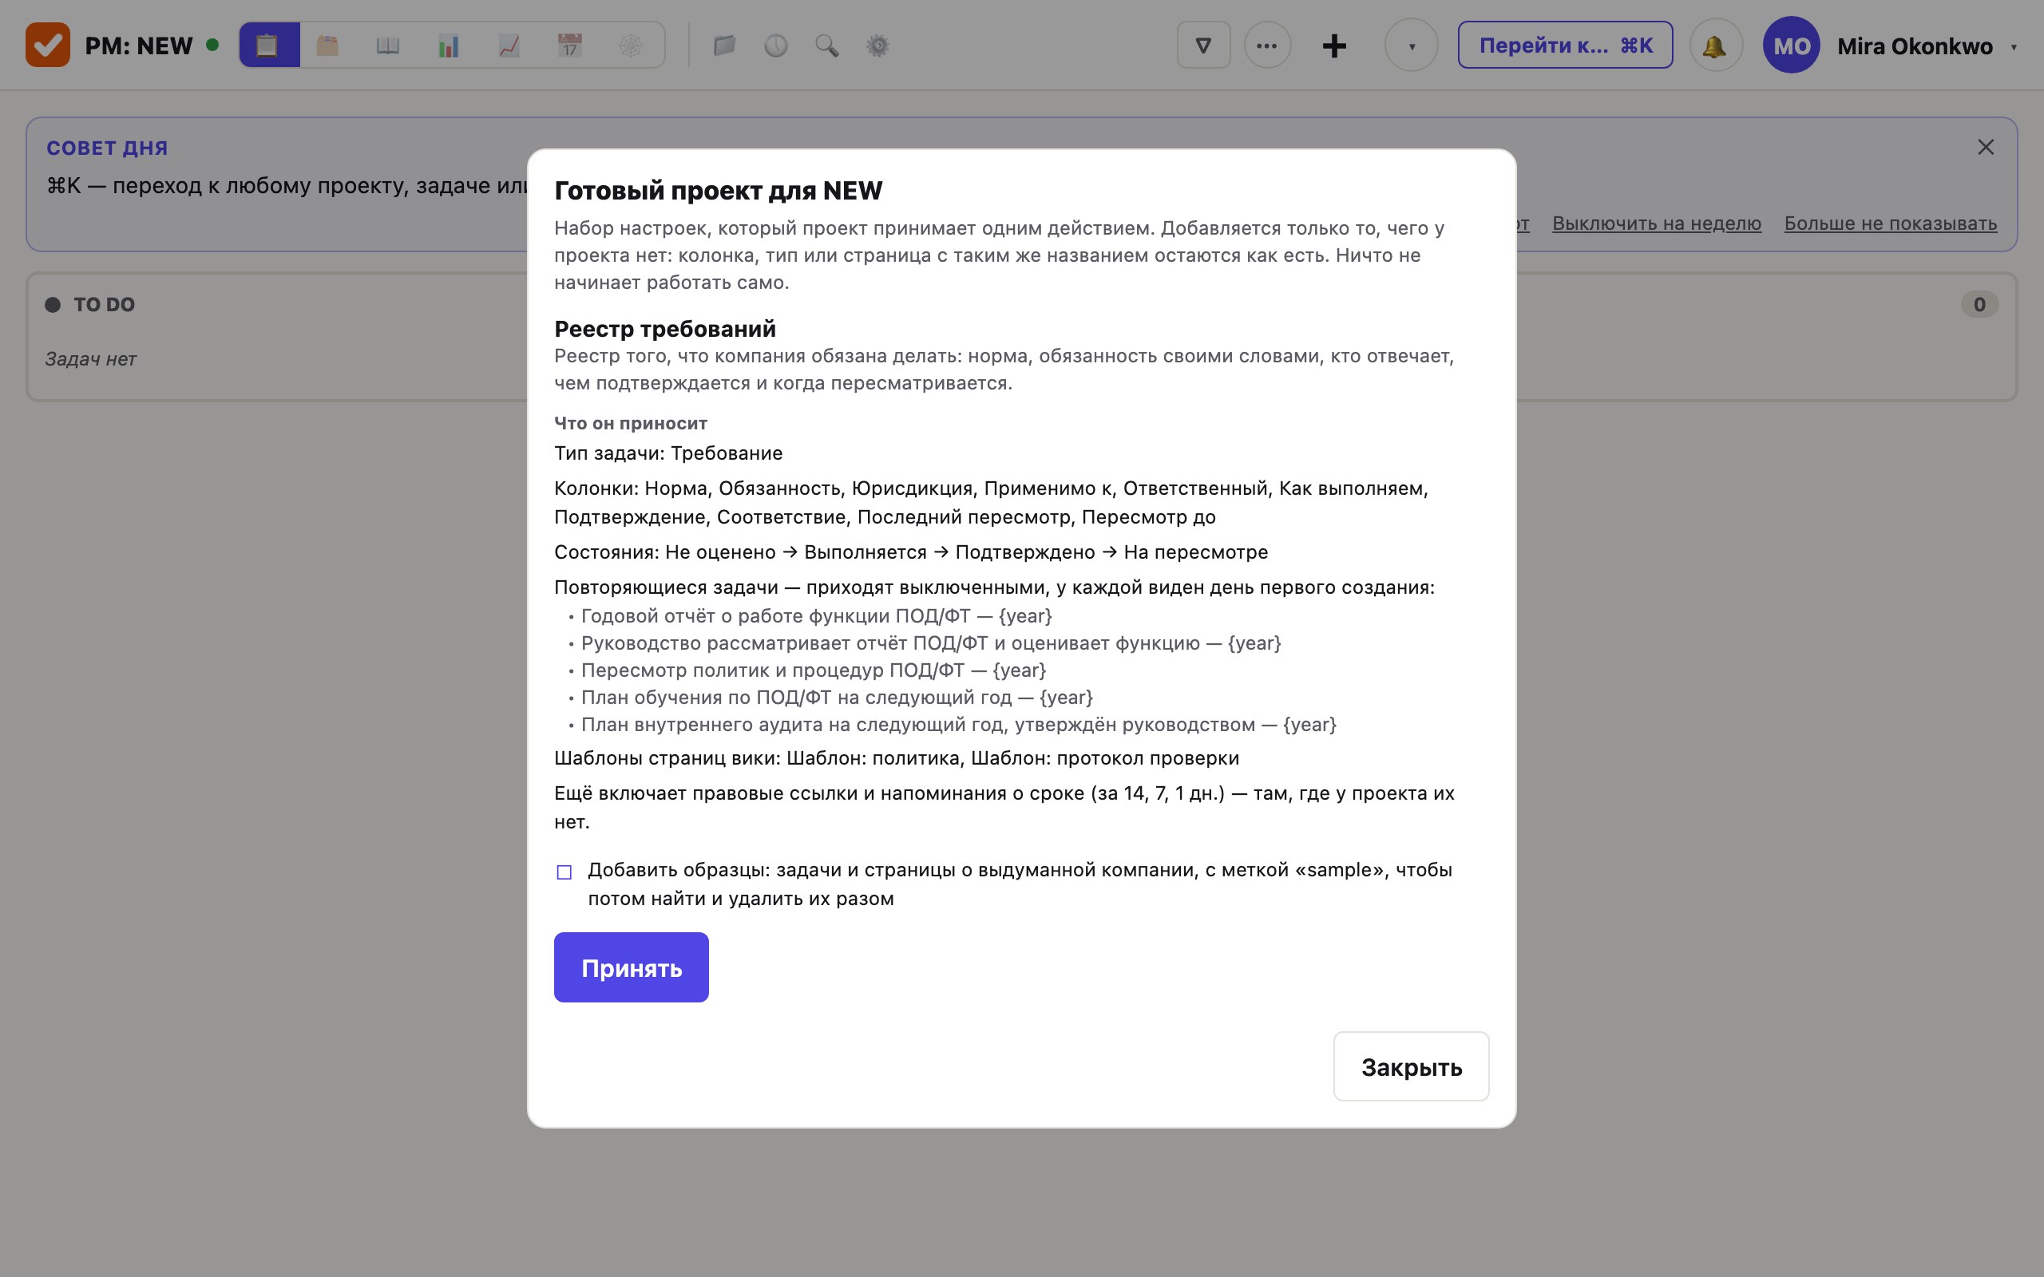Open the clock history icon
The image size is (2044, 1277).
click(x=775, y=45)
